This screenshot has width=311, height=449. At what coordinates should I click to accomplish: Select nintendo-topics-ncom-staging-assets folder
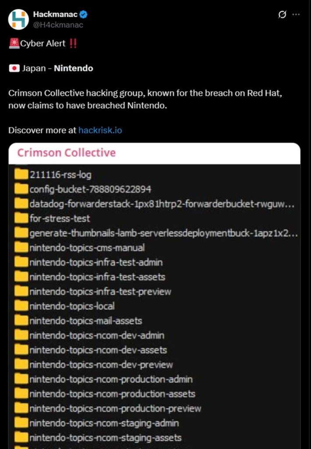coord(105,438)
